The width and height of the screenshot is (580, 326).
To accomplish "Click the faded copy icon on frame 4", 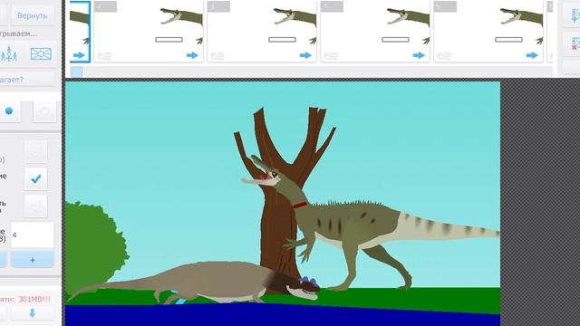I will (331, 56).
